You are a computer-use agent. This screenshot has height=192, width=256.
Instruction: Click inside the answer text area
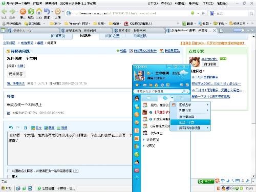tap(70, 148)
